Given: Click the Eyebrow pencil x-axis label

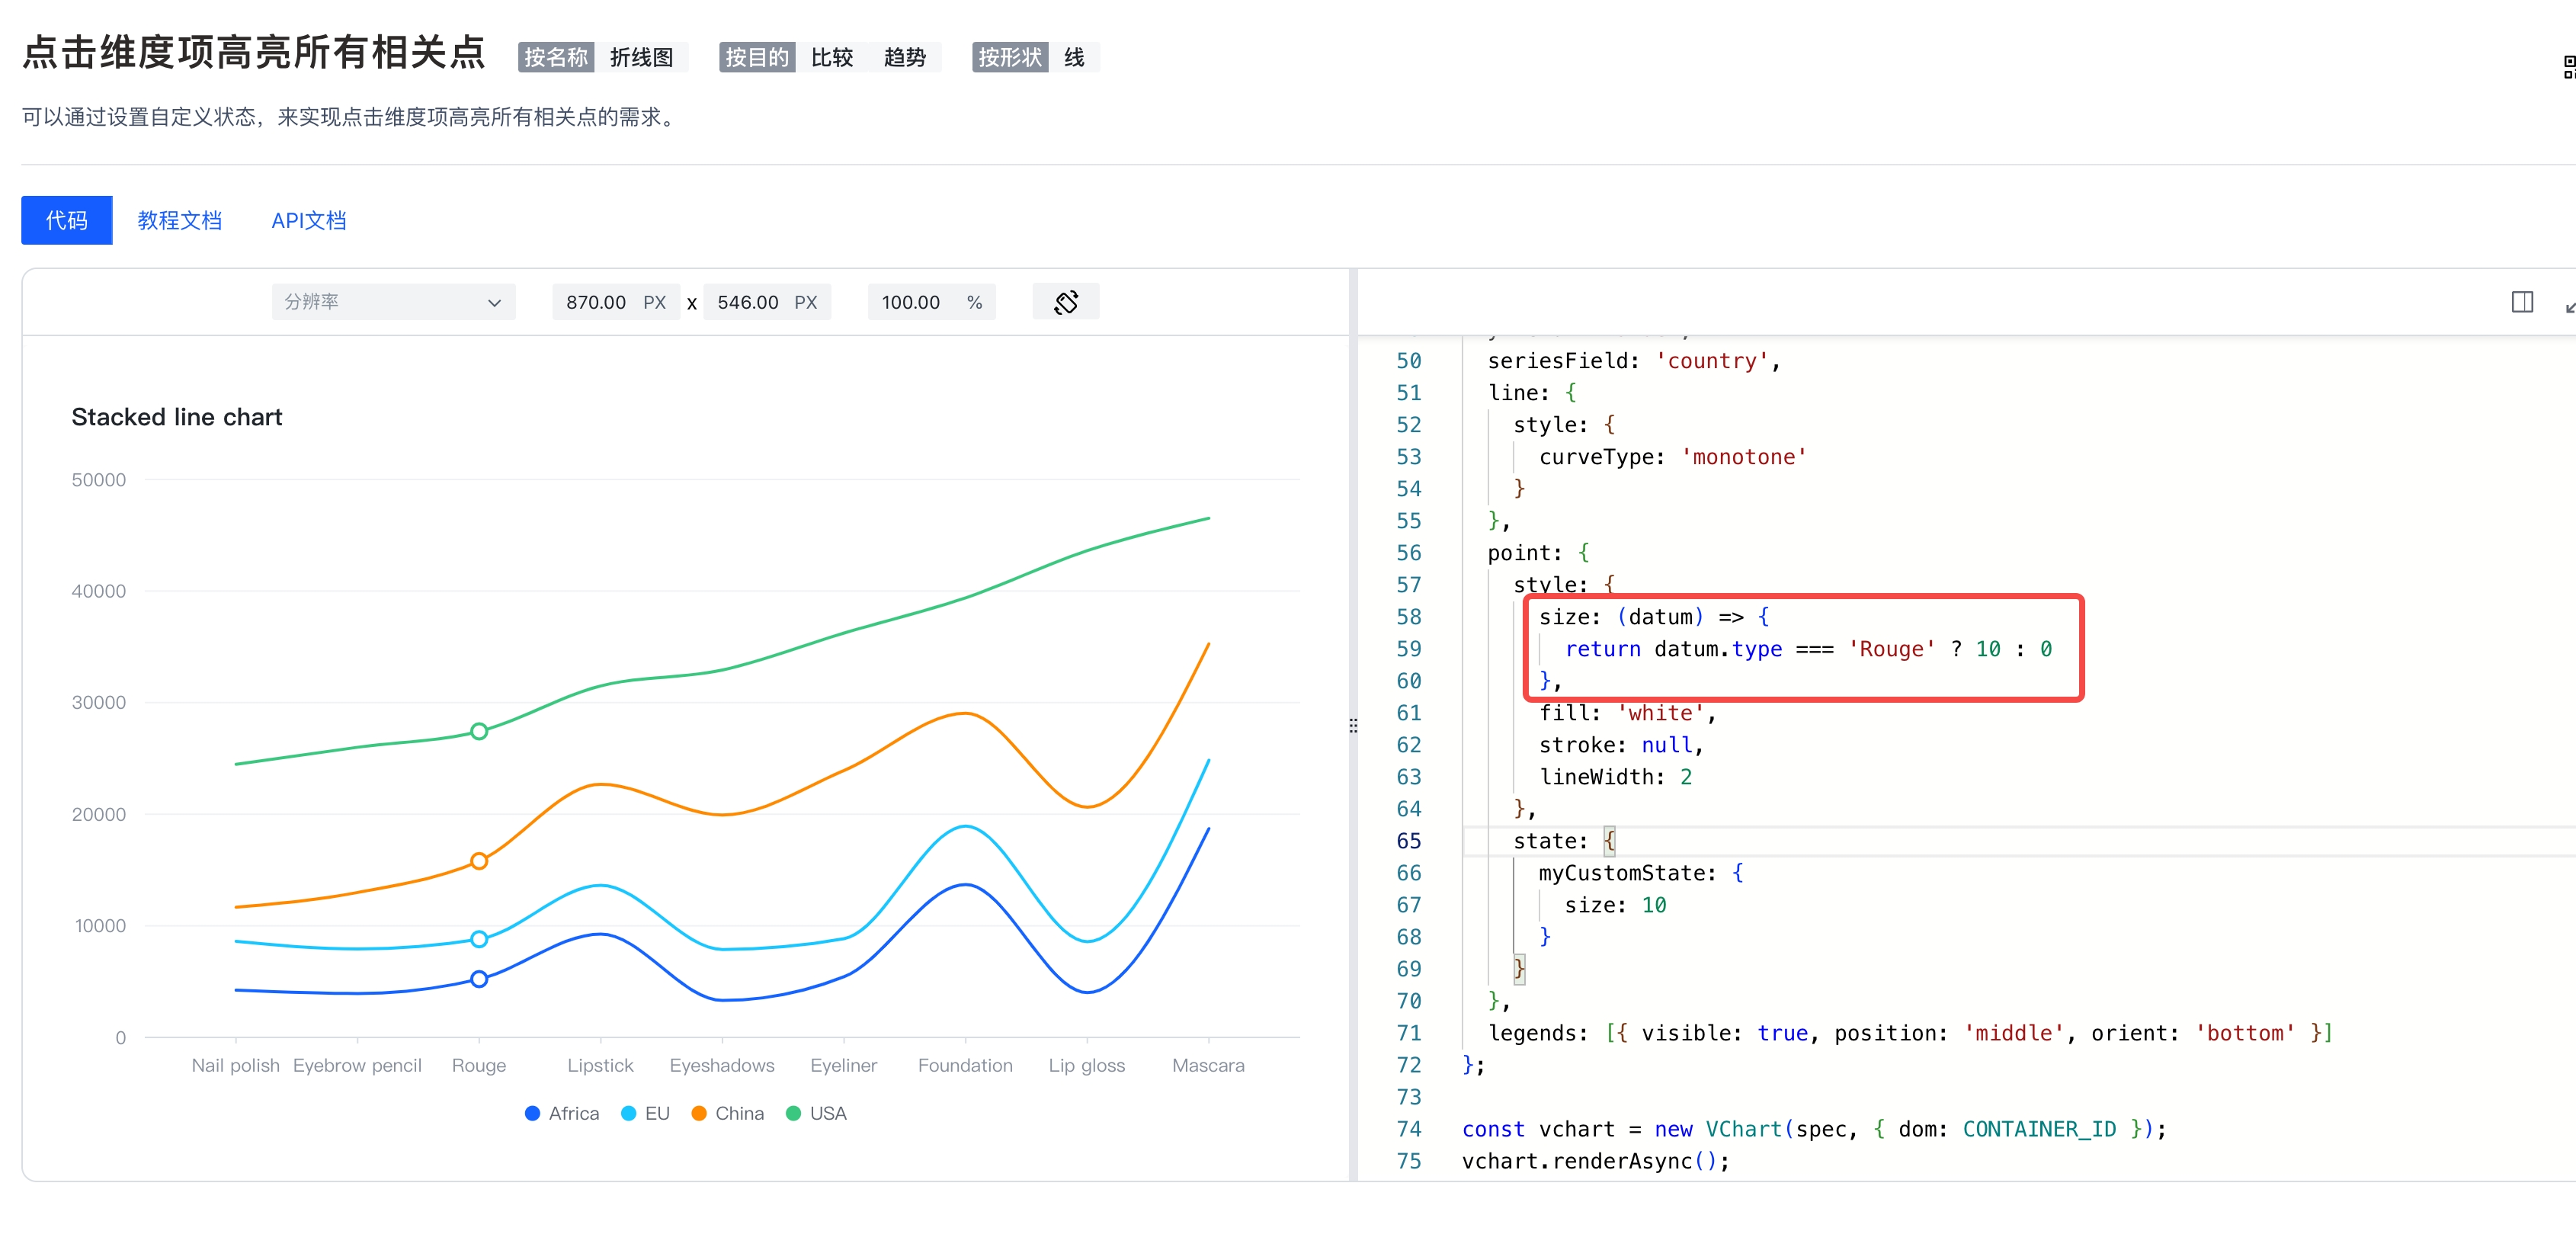Looking at the screenshot, I should point(357,1065).
